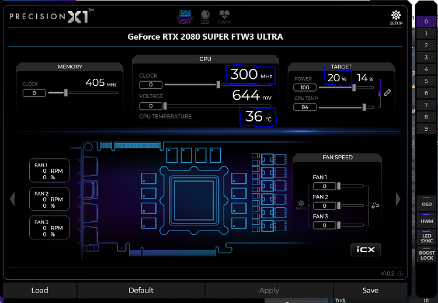Click the 14 % power reading
This screenshot has height=303, width=438.
click(365, 78)
